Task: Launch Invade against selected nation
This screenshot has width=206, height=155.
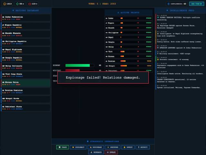Action: pyautogui.click(x=111, y=152)
